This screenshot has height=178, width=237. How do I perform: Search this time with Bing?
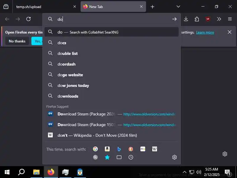(x=119, y=149)
